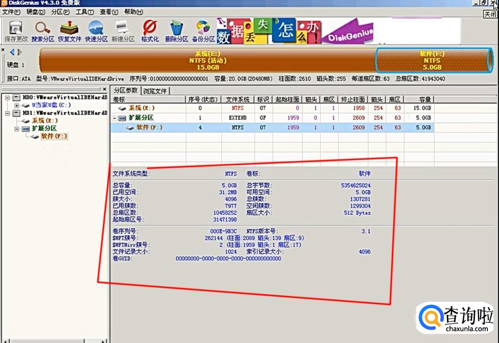Screen dimensions: 499x343
Task: Click the starting sector value 31471398
Action: pyautogui.click(x=225, y=219)
